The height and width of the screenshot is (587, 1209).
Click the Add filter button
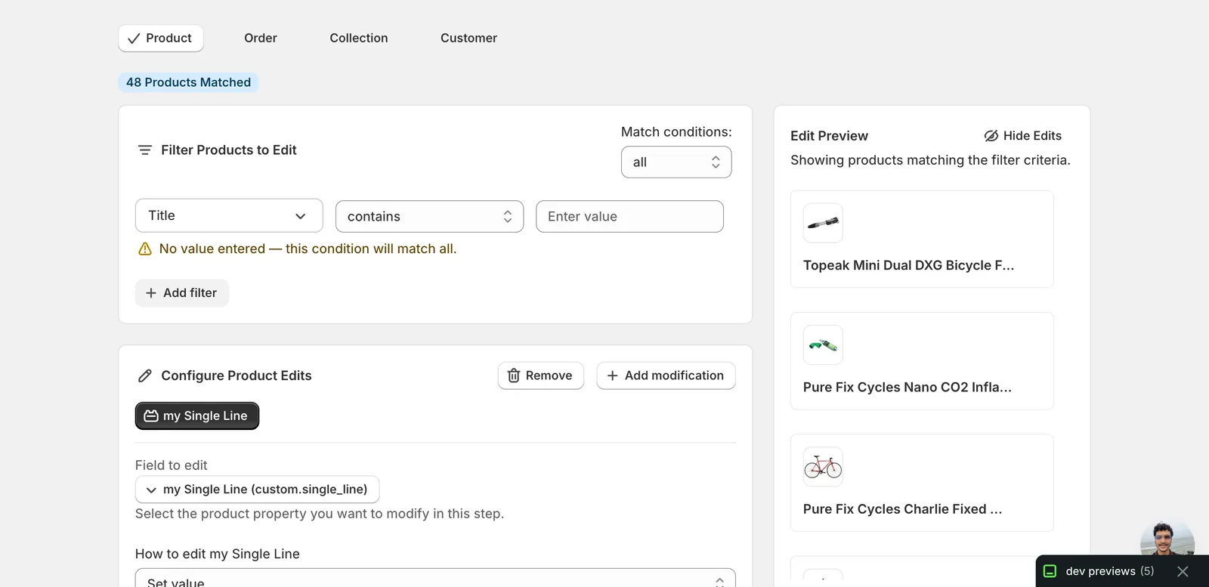click(x=182, y=293)
